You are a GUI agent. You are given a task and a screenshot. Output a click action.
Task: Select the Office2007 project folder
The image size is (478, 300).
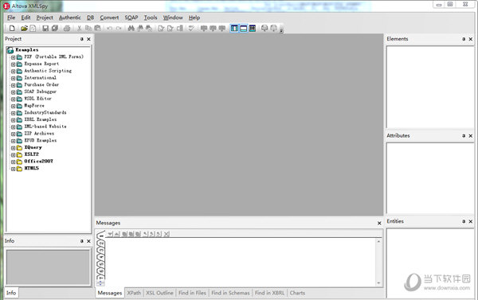(38, 161)
